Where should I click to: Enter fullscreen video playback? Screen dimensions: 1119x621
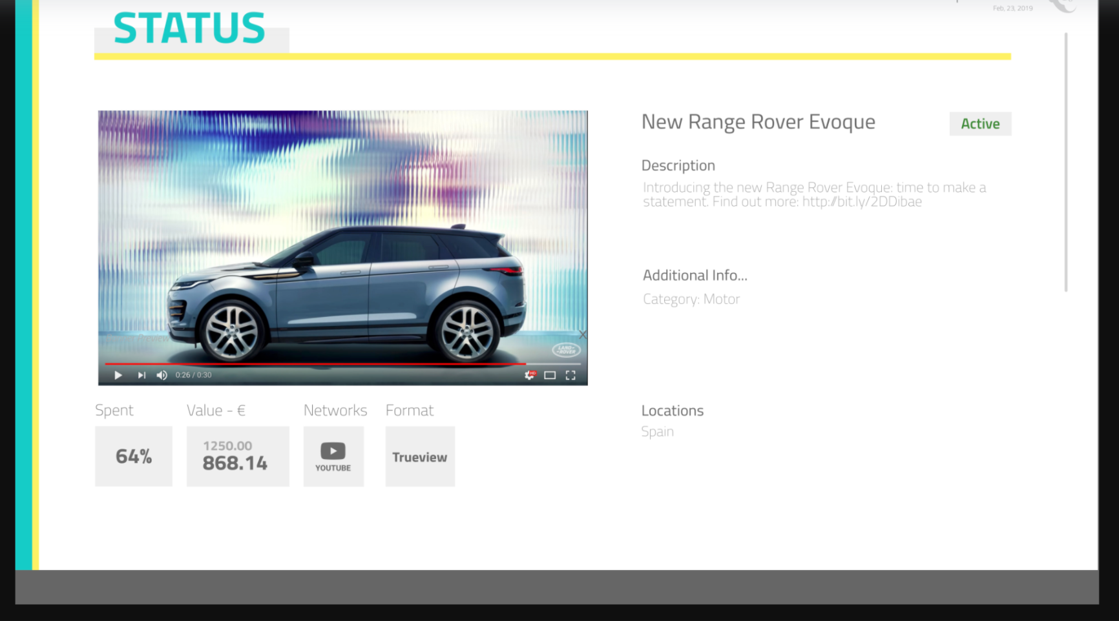570,375
